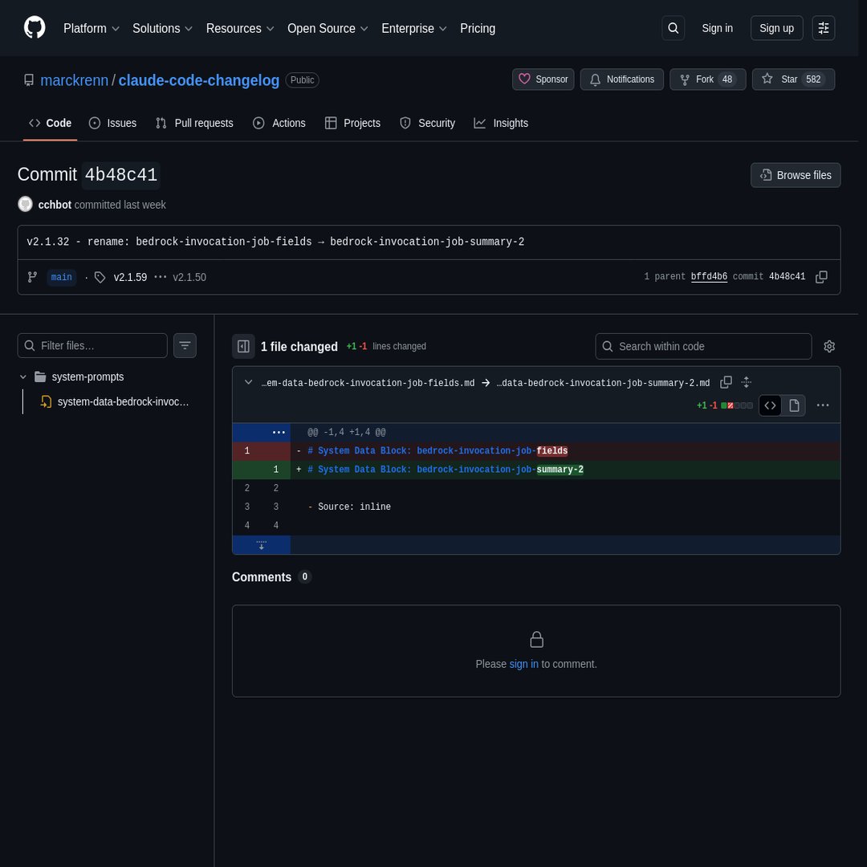Viewport: 867px width, 867px height.
Task: Toggle the file tree panel icon
Action: (243, 347)
